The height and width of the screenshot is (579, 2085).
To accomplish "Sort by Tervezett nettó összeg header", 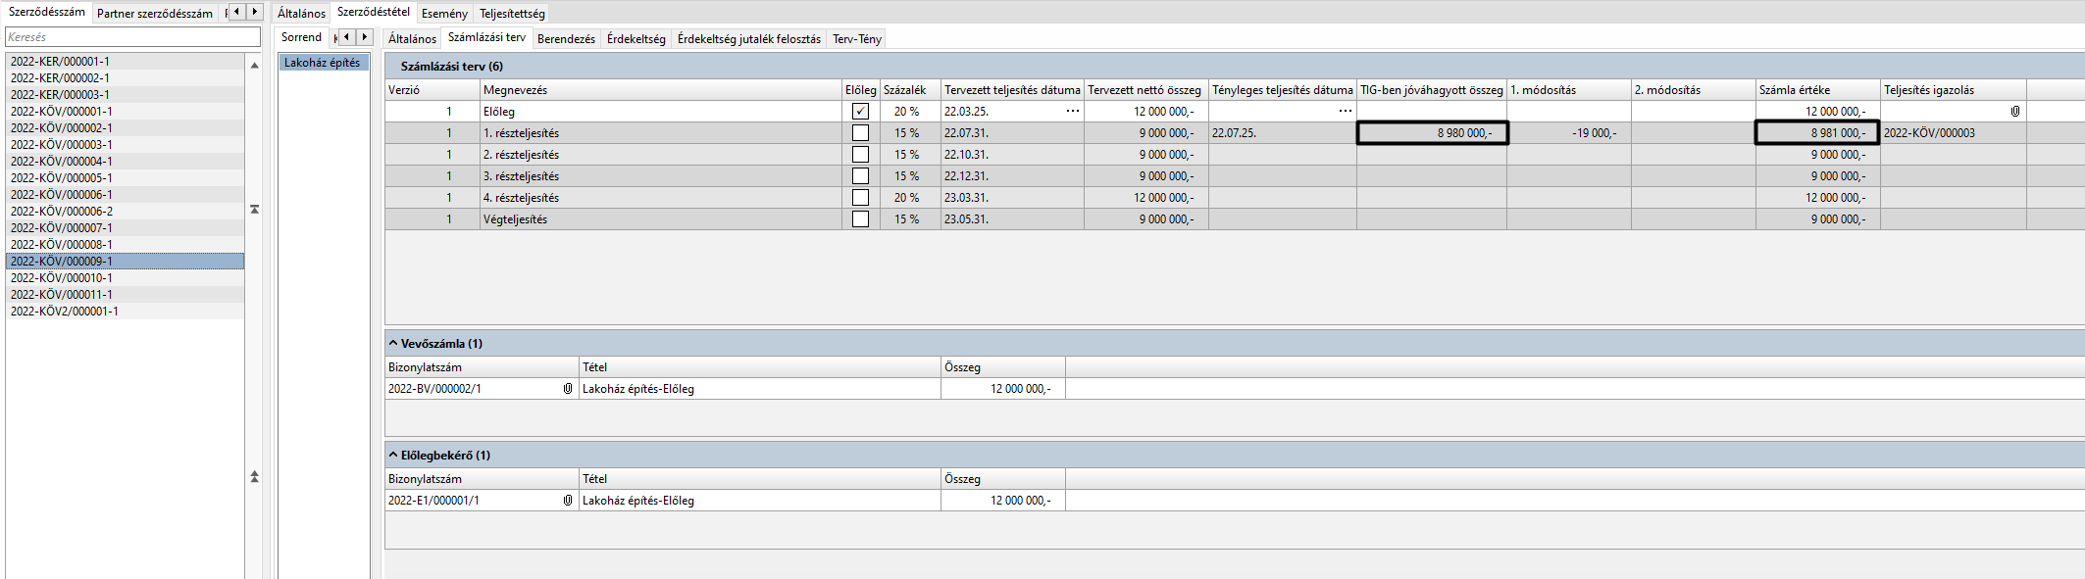I will pyautogui.click(x=1145, y=90).
